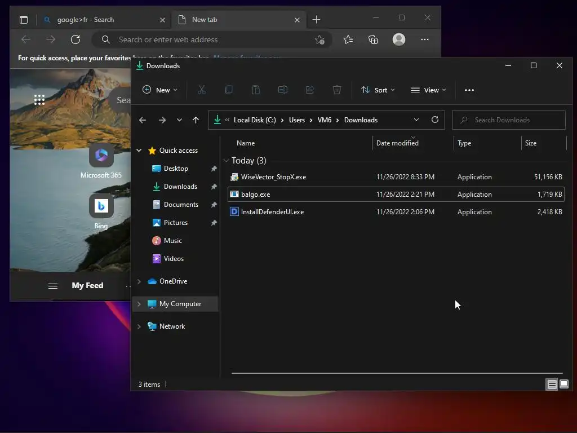Viewport: 577px width, 433px height.
Task: Close the google>fr - Search tab
Action: tap(162, 20)
